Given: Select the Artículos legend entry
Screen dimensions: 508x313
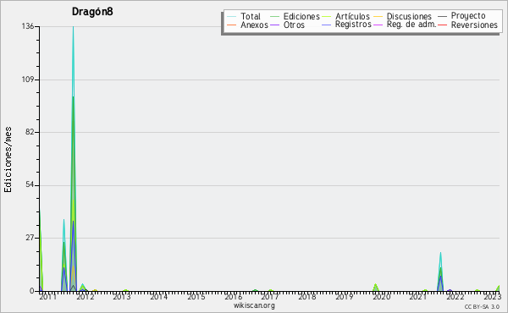Looking at the screenshot, I should (346, 16).
